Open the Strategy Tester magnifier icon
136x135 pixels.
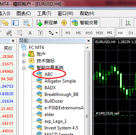point(27,23)
